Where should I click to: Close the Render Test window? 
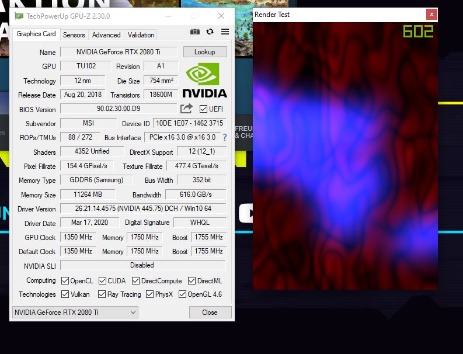pyautogui.click(x=431, y=14)
